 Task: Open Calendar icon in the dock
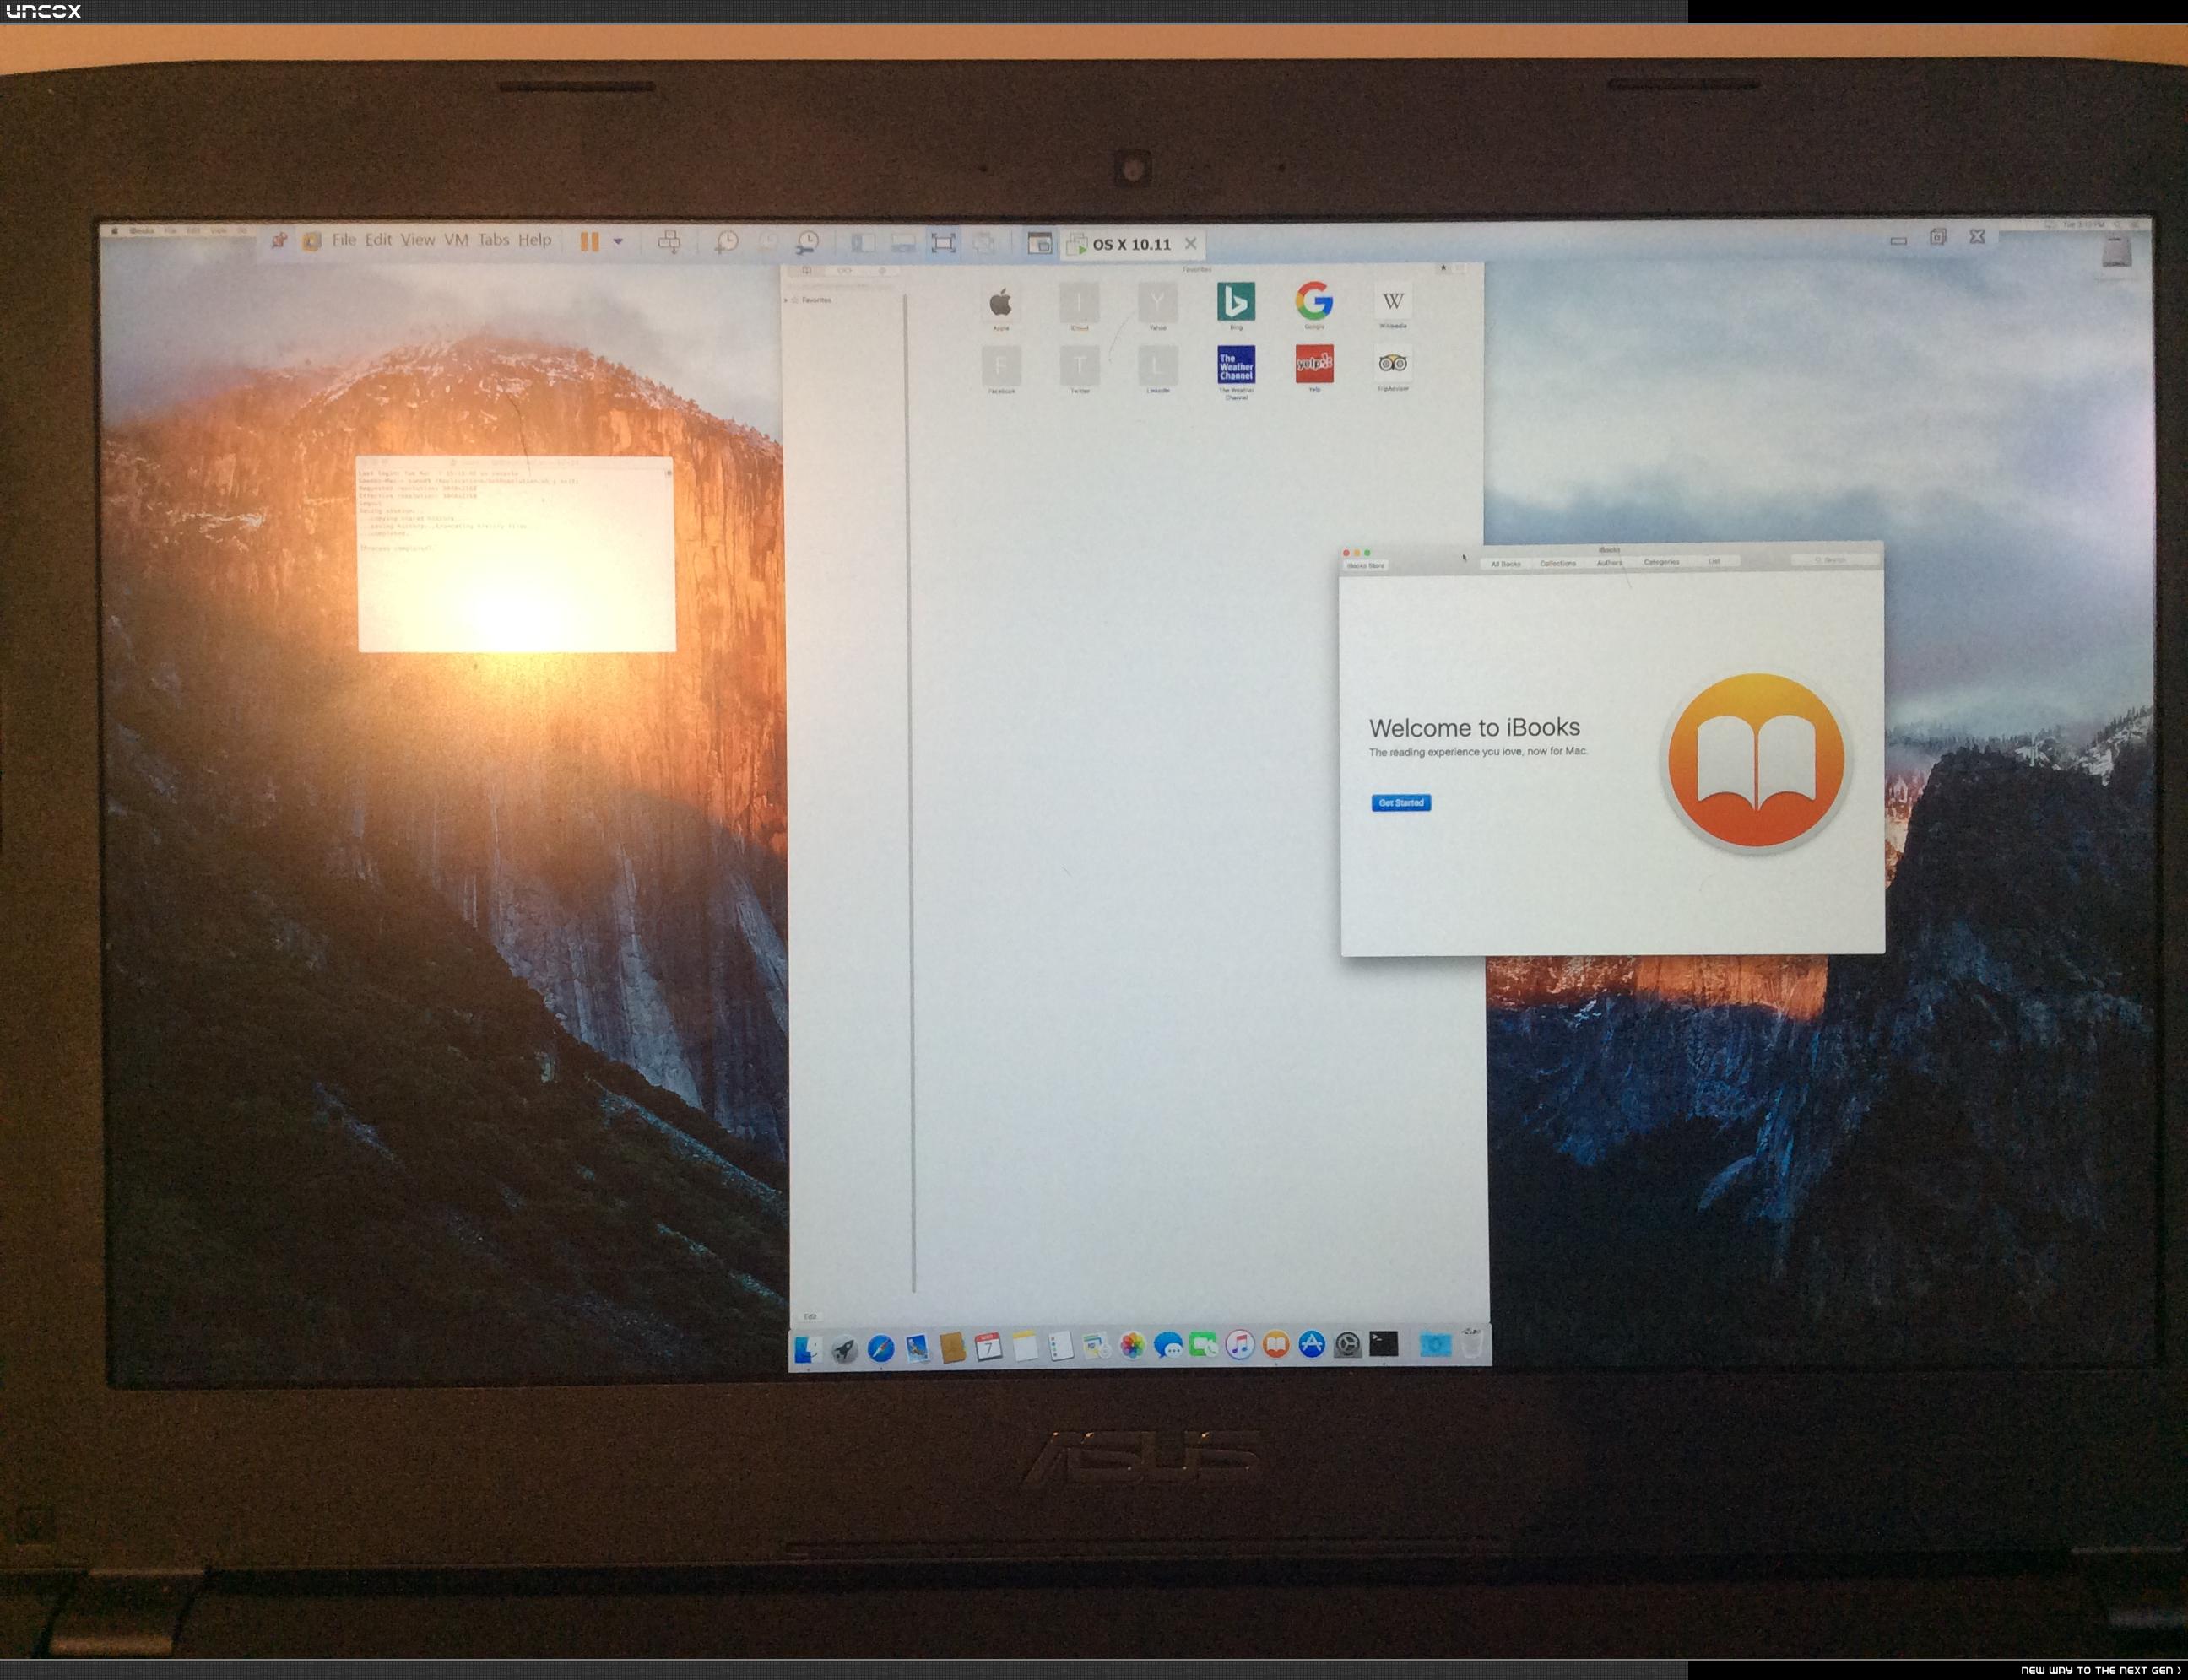pos(988,1347)
